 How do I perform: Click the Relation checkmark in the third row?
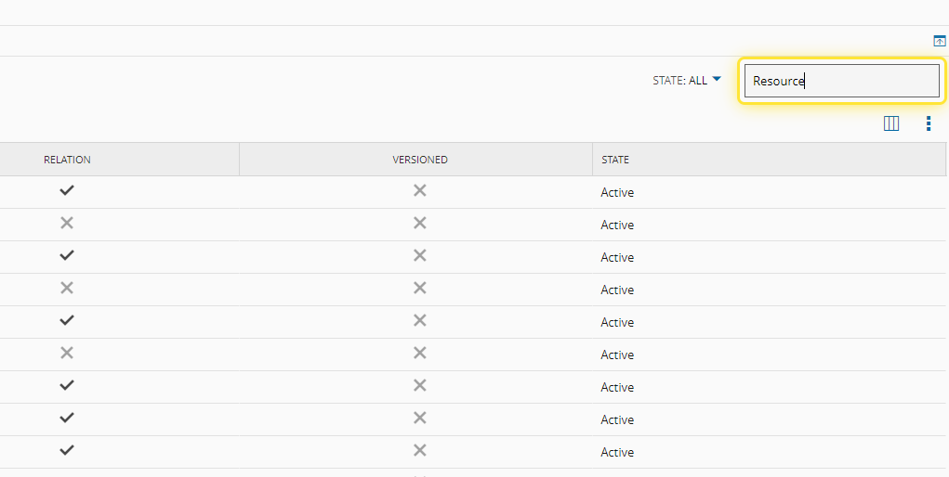coord(67,255)
